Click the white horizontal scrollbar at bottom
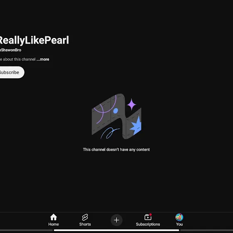The image size is (233, 233). click(116, 230)
